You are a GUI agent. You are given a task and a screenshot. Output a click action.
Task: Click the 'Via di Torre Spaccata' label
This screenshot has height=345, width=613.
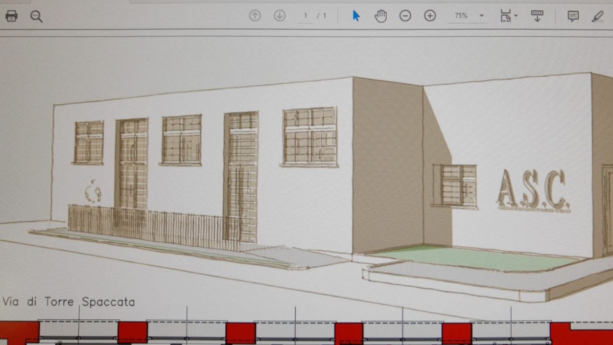[68, 302]
